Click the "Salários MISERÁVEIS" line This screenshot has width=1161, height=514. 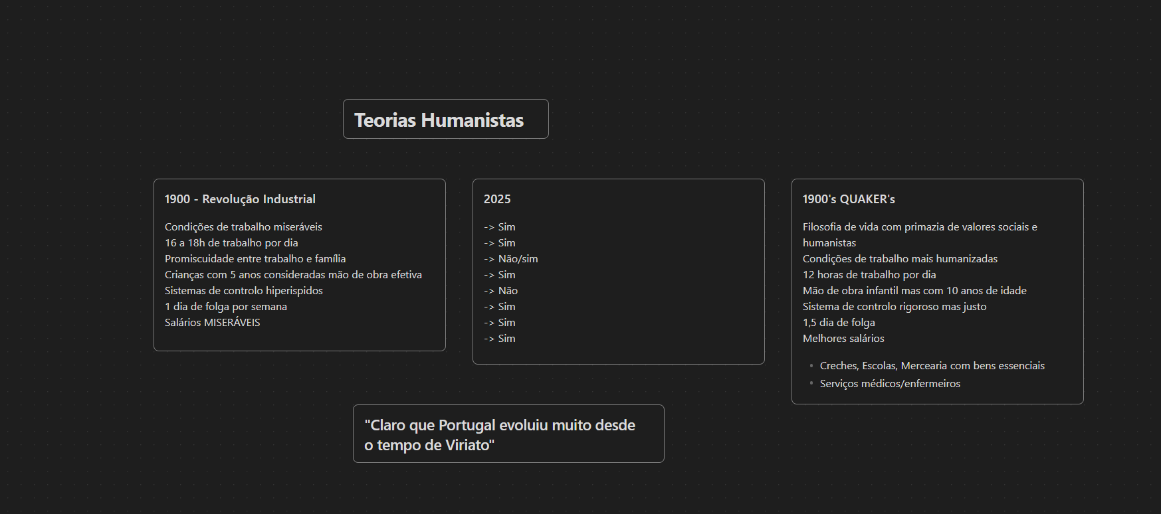[213, 323]
